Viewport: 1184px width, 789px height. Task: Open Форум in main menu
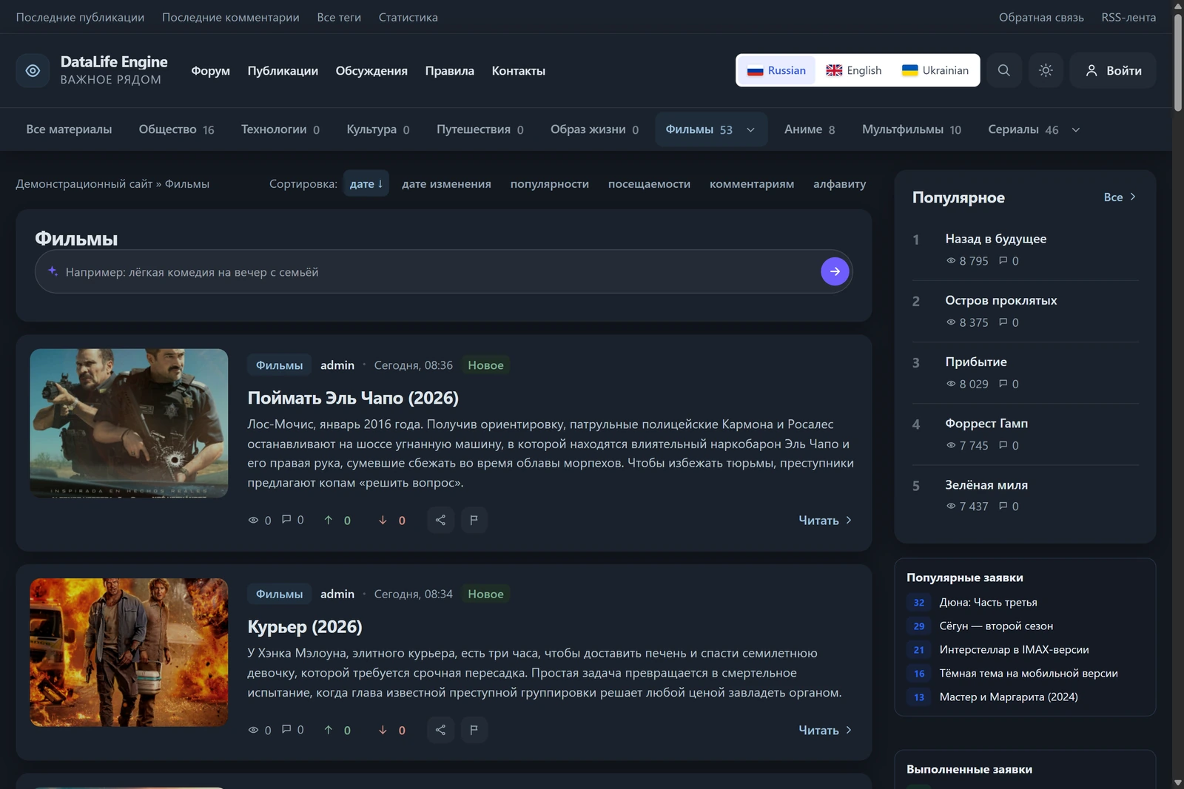point(210,71)
